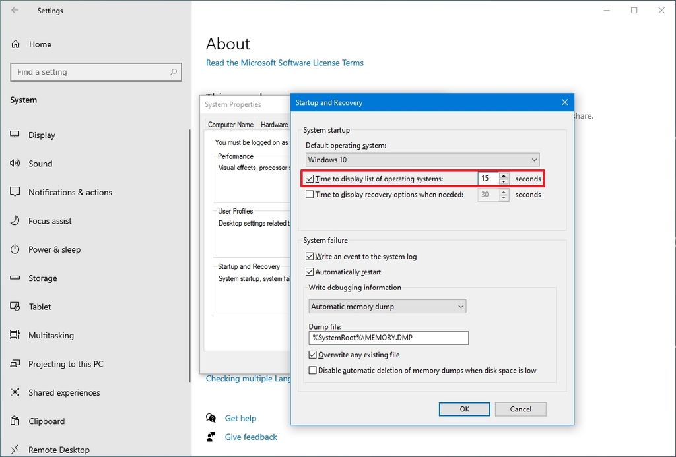The image size is (676, 457).
Task: Uncheck 'Time to display list of operating systems'
Action: (x=310, y=178)
